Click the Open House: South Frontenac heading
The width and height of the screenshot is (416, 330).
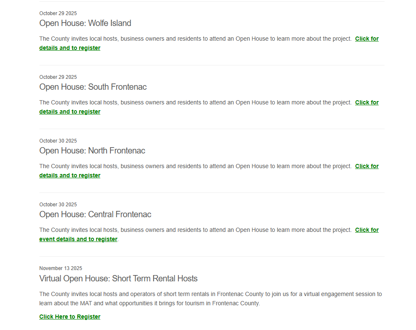(x=93, y=87)
